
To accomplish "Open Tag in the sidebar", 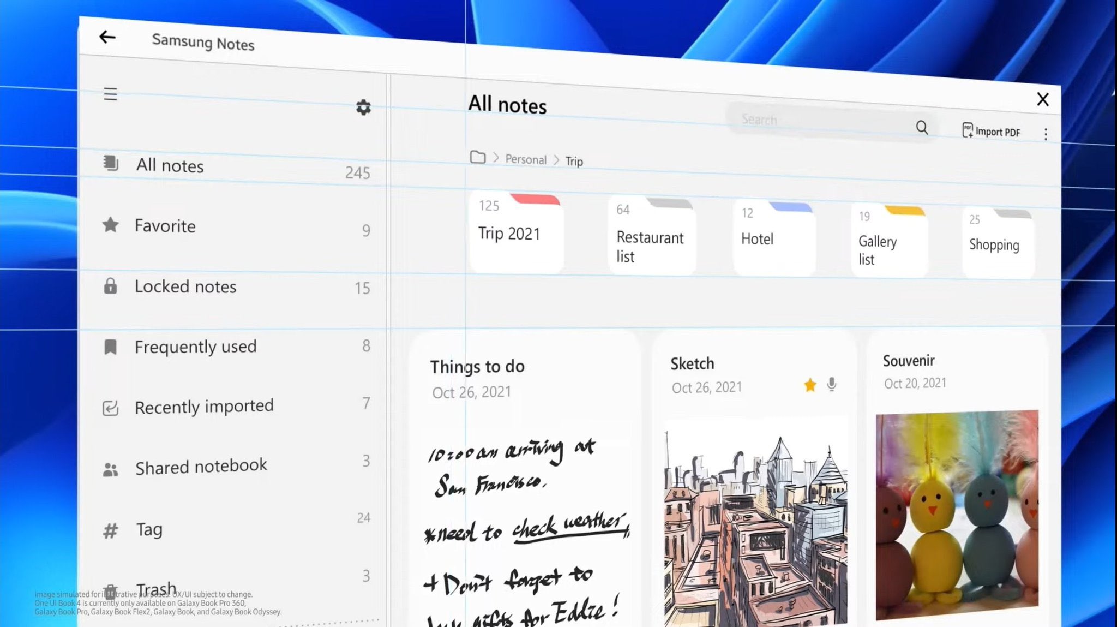I will point(236,526).
